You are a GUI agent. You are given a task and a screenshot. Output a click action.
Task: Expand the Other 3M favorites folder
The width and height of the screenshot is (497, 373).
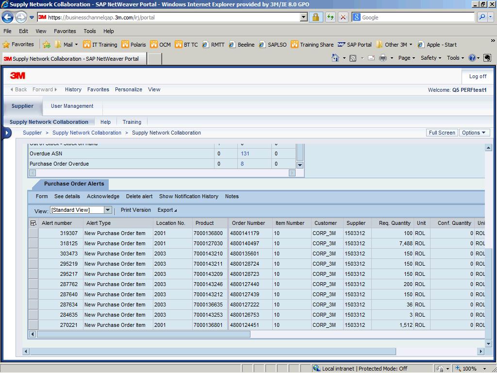click(394, 45)
